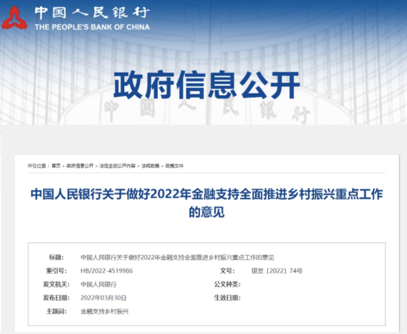Select index number HB/2022-4519986

[x=107, y=271]
